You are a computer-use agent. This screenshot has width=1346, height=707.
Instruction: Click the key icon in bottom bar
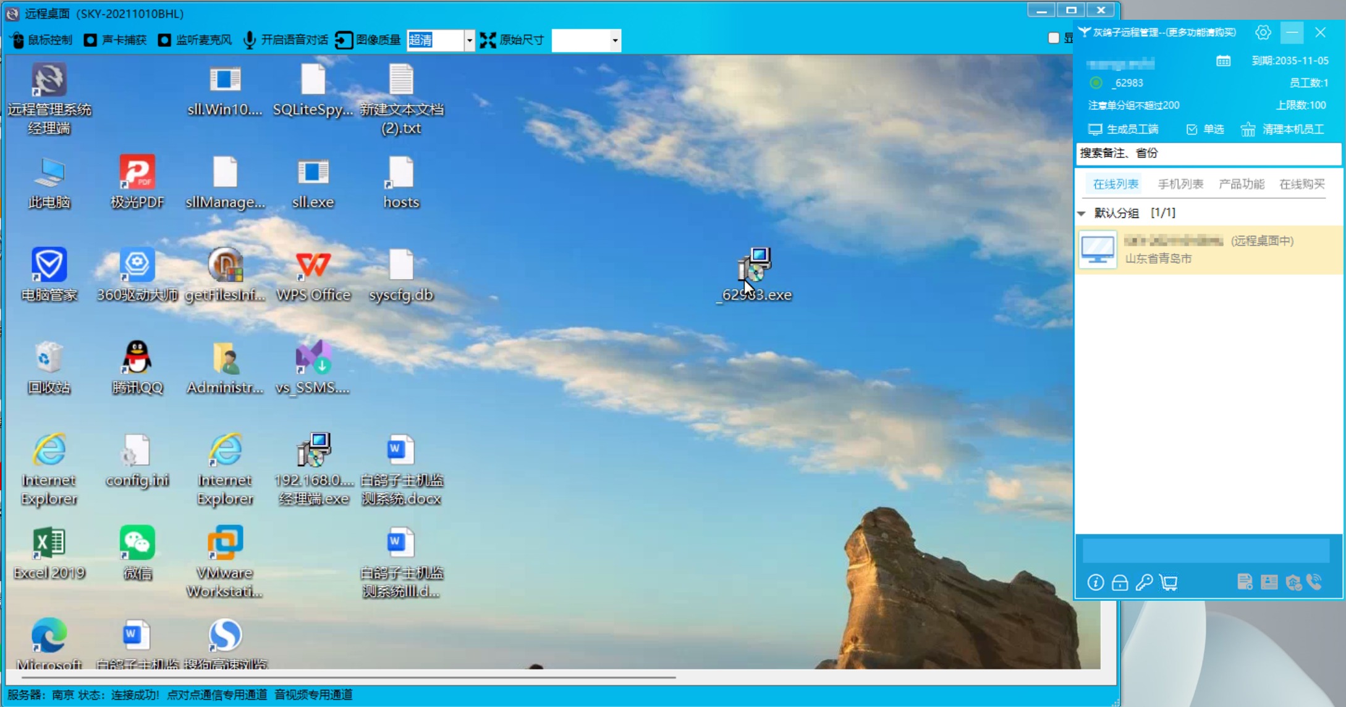pos(1144,582)
